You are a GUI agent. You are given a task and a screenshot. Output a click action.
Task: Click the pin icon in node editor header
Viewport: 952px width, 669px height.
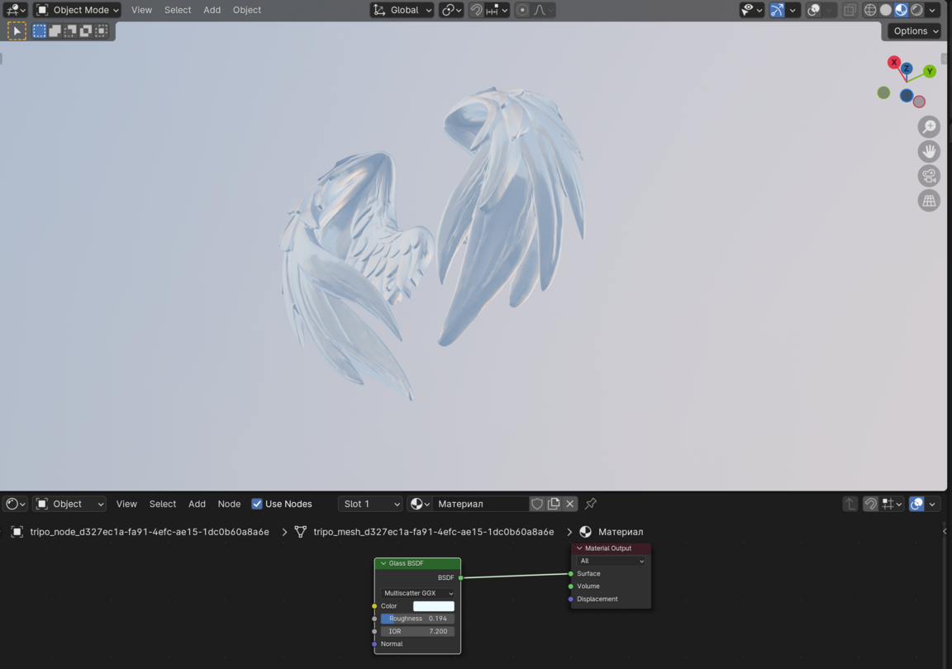click(591, 504)
